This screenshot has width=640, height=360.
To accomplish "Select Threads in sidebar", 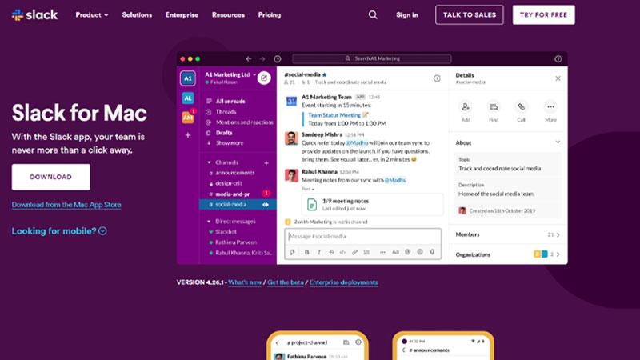I will 226,112.
